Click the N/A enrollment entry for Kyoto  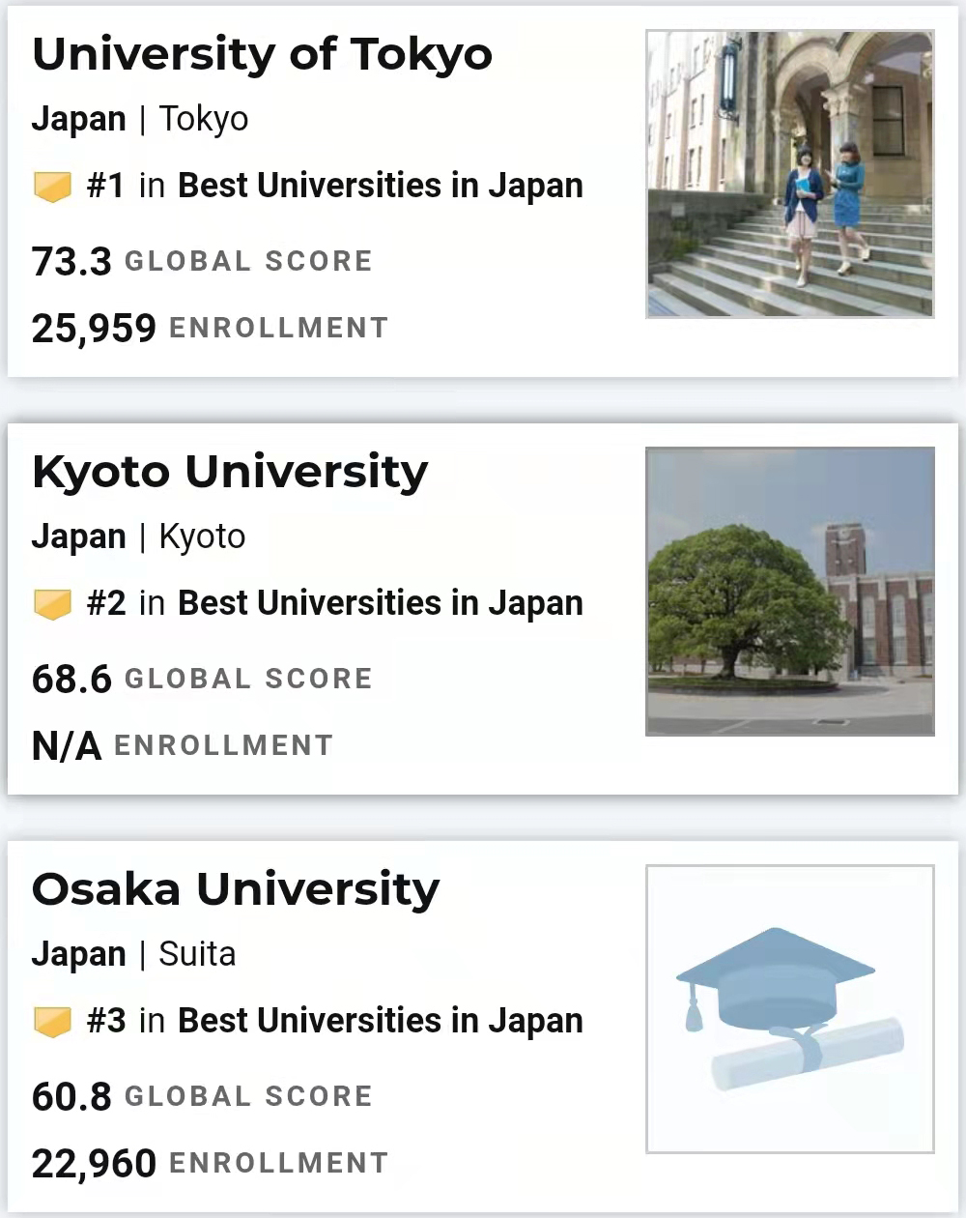pos(67,746)
